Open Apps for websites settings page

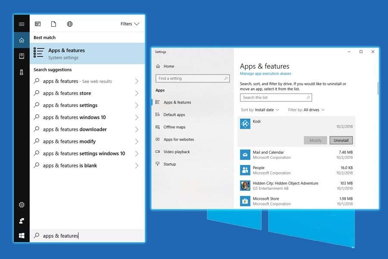[x=193, y=139]
